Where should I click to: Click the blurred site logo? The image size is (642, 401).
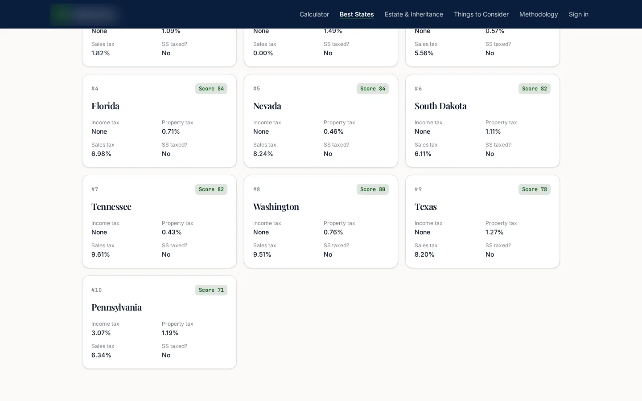click(x=84, y=14)
